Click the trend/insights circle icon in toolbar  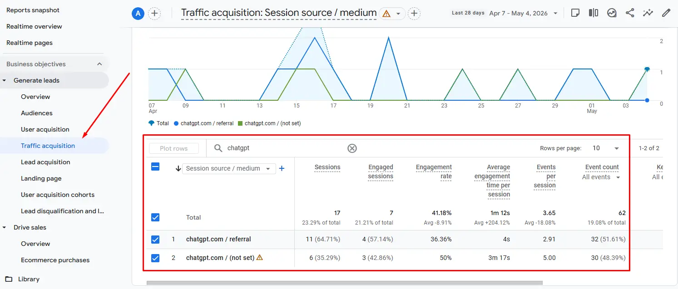(612, 13)
